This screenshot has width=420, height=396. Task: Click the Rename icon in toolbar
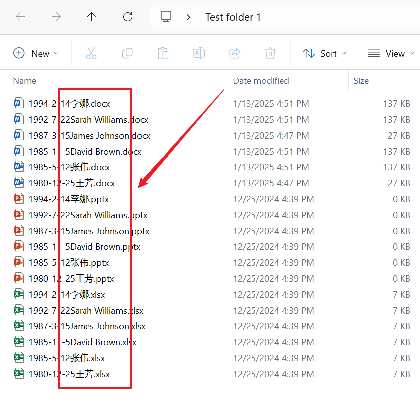[x=199, y=53]
